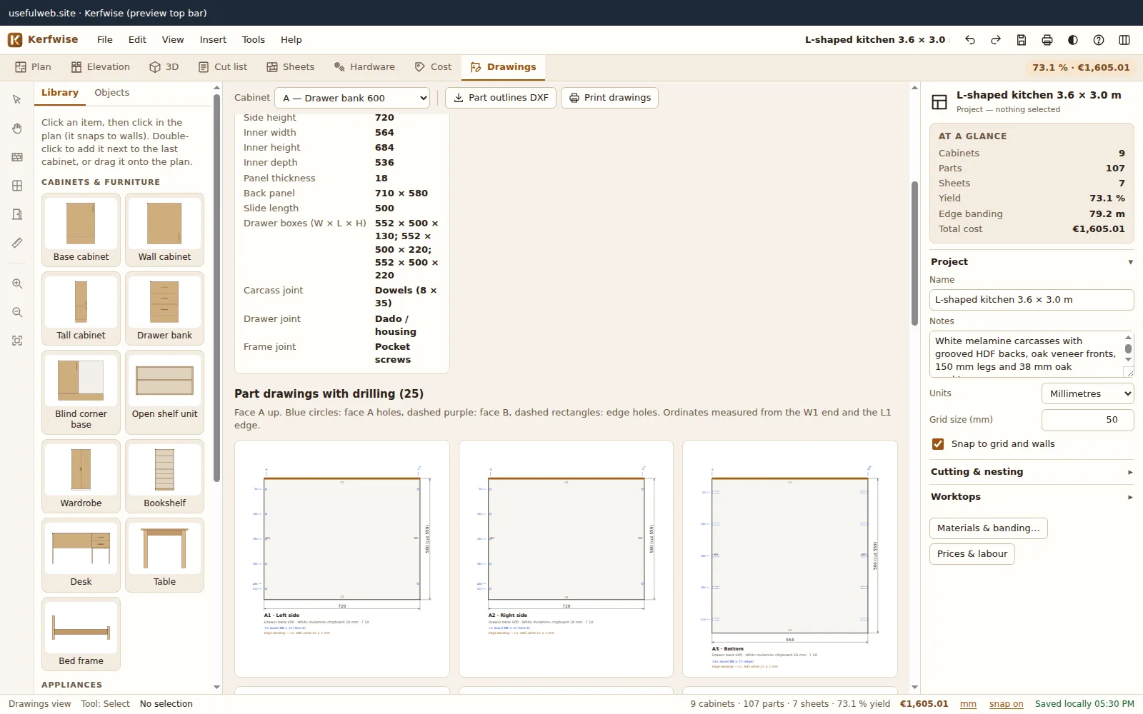Viewport: 1143px width, 714px height.
Task: Open the Units Millimetres dropdown
Action: (x=1087, y=393)
